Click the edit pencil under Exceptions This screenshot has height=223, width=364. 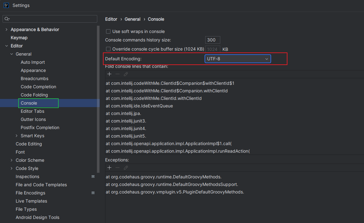126,168
